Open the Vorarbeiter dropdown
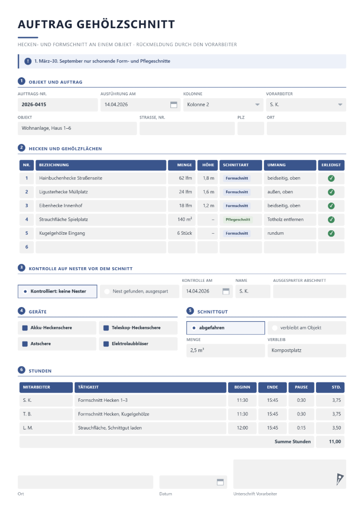364x515 pixels. pyautogui.click(x=306, y=105)
